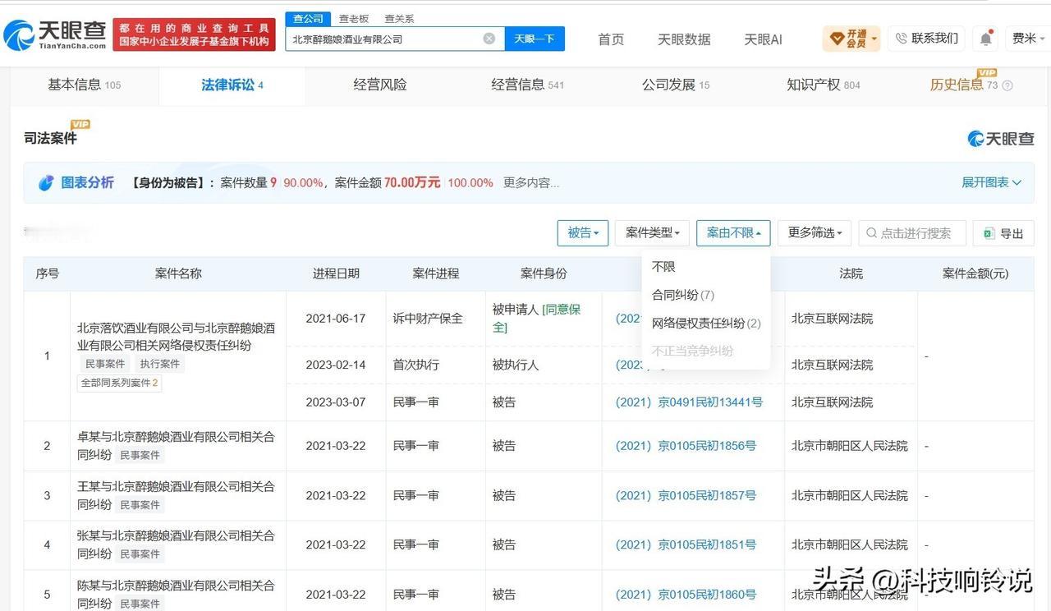Expand charts with 展开图表

[x=992, y=182]
